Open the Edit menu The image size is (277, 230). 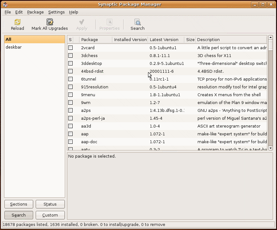(x=19, y=12)
